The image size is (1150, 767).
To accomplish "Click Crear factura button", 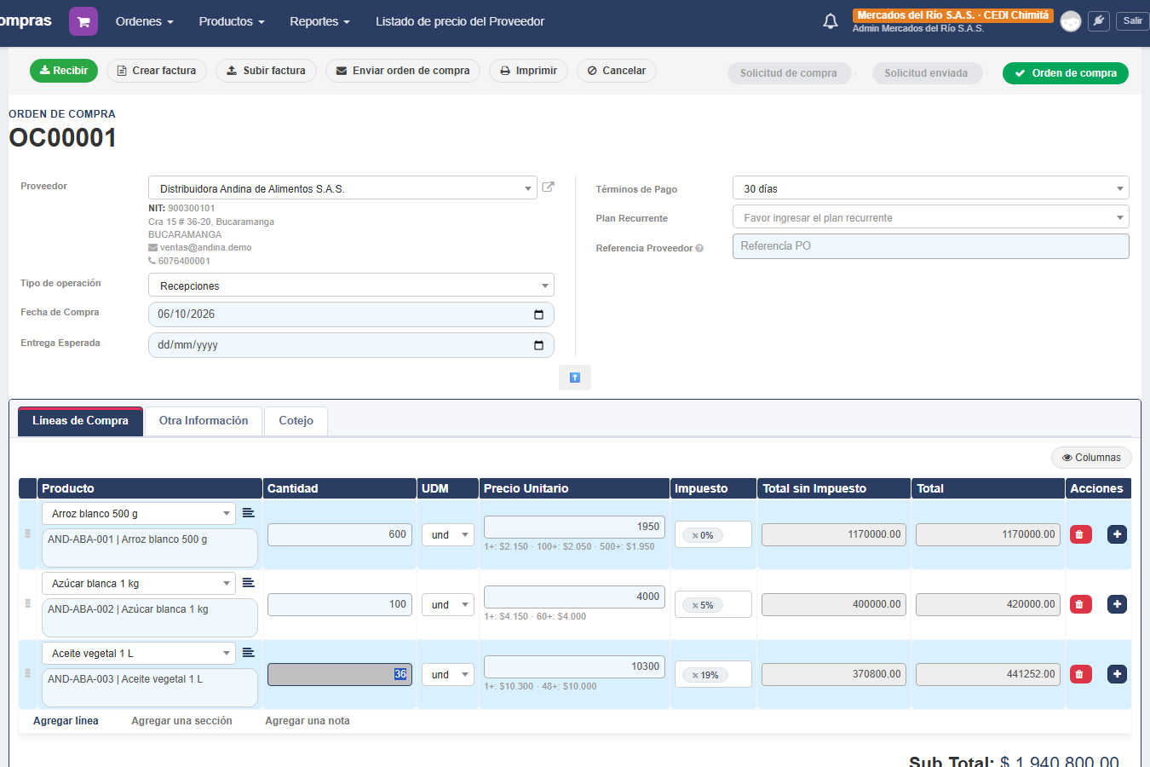I will coord(157,71).
